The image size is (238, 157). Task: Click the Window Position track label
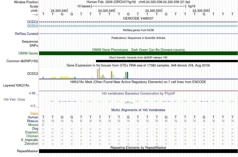tap(26, 2)
